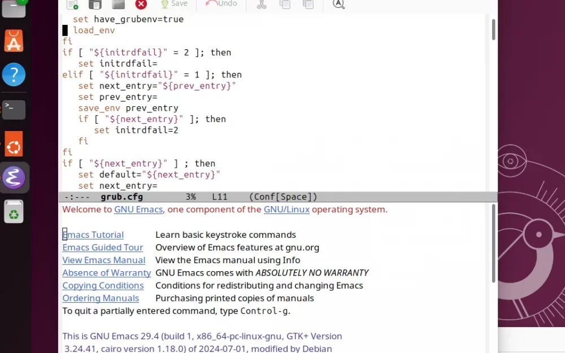Click the Ordering Manuals link

point(101,298)
